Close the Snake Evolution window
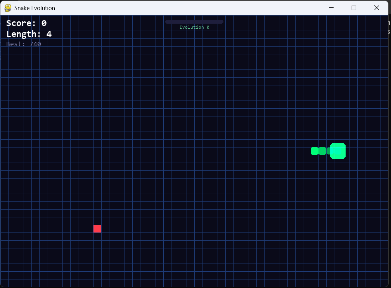The width and height of the screenshot is (391, 288). click(377, 8)
